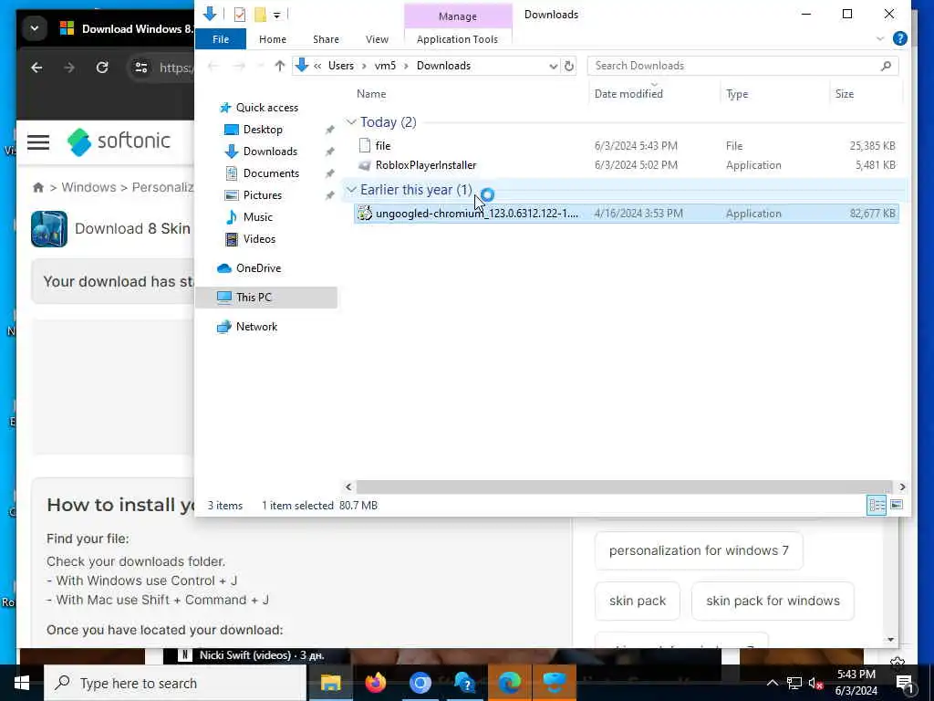934x701 pixels.
Task: Open the Customize Quick Access Toolbar dropdown
Action: (277, 15)
